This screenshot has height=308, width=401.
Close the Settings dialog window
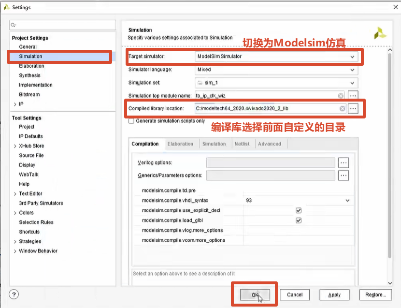coord(395,7)
